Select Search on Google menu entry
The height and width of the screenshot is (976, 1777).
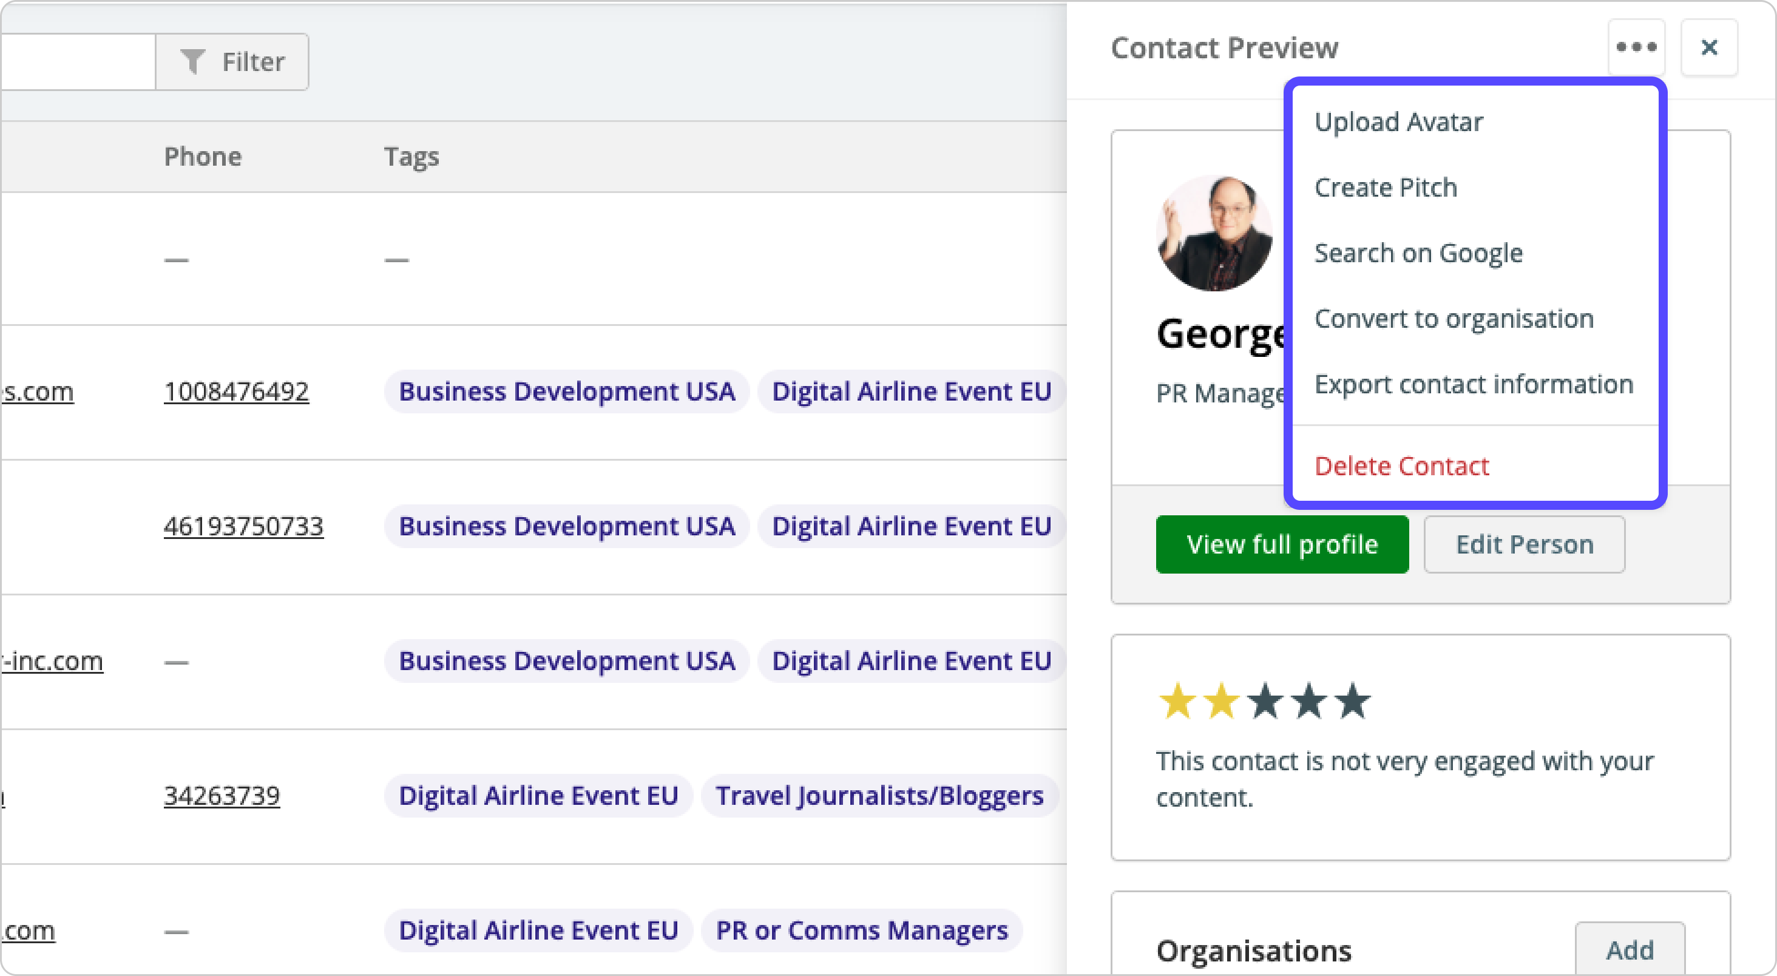coord(1418,253)
